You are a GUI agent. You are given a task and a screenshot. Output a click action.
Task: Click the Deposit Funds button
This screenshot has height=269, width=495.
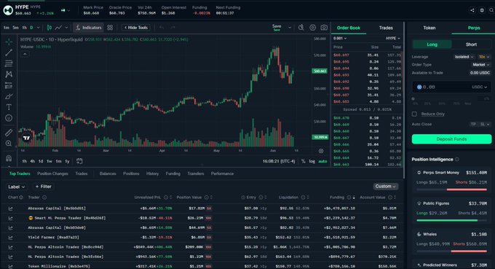tap(451, 139)
